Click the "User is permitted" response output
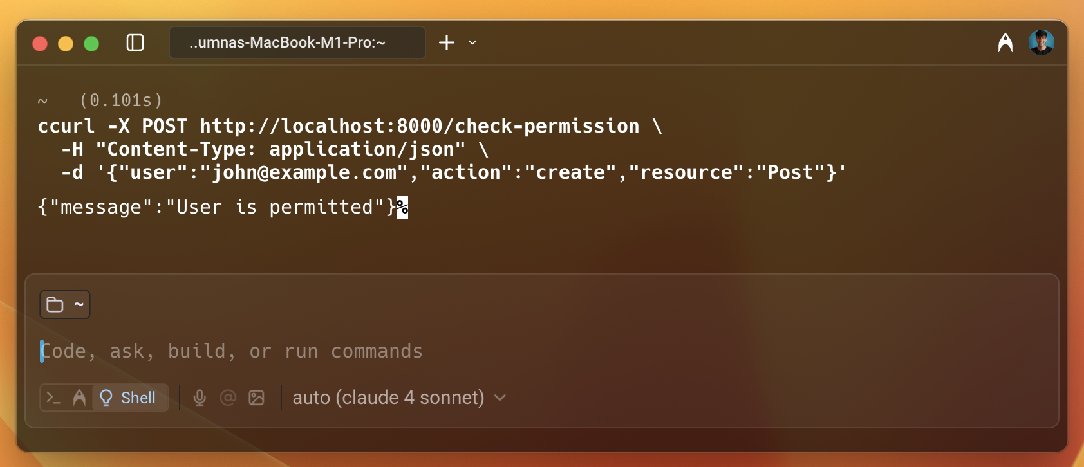Viewport: 1084px width, 467px height. point(218,207)
